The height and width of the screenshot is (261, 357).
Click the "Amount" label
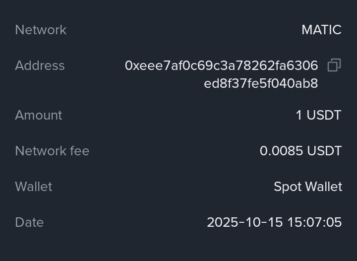coord(39,115)
